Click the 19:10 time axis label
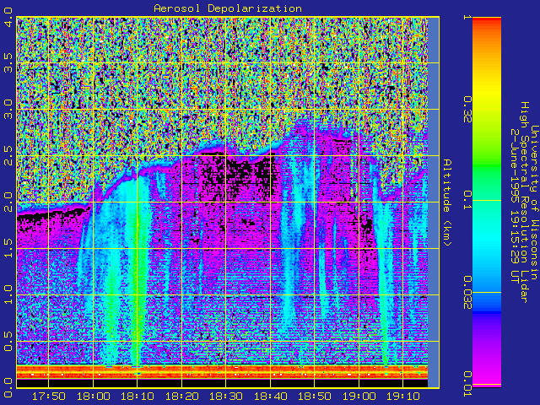Screen dimensions: 540x405 pos(403,397)
